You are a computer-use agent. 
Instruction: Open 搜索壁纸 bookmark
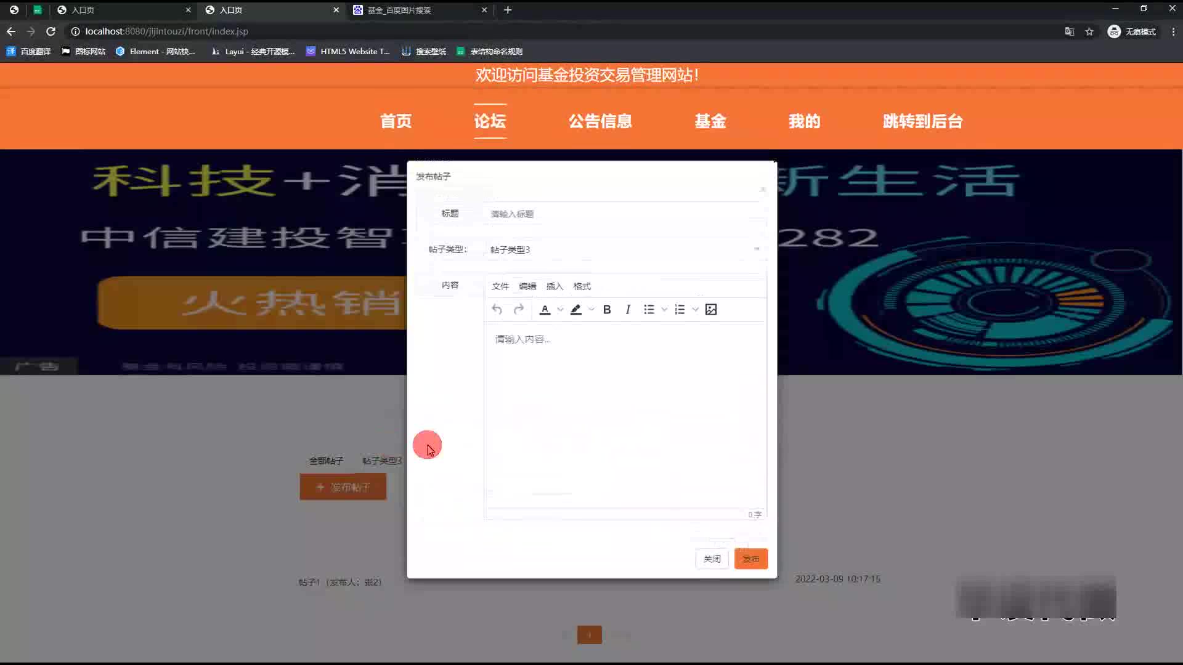(424, 52)
